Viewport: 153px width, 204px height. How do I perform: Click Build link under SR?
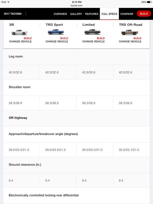(28, 38)
